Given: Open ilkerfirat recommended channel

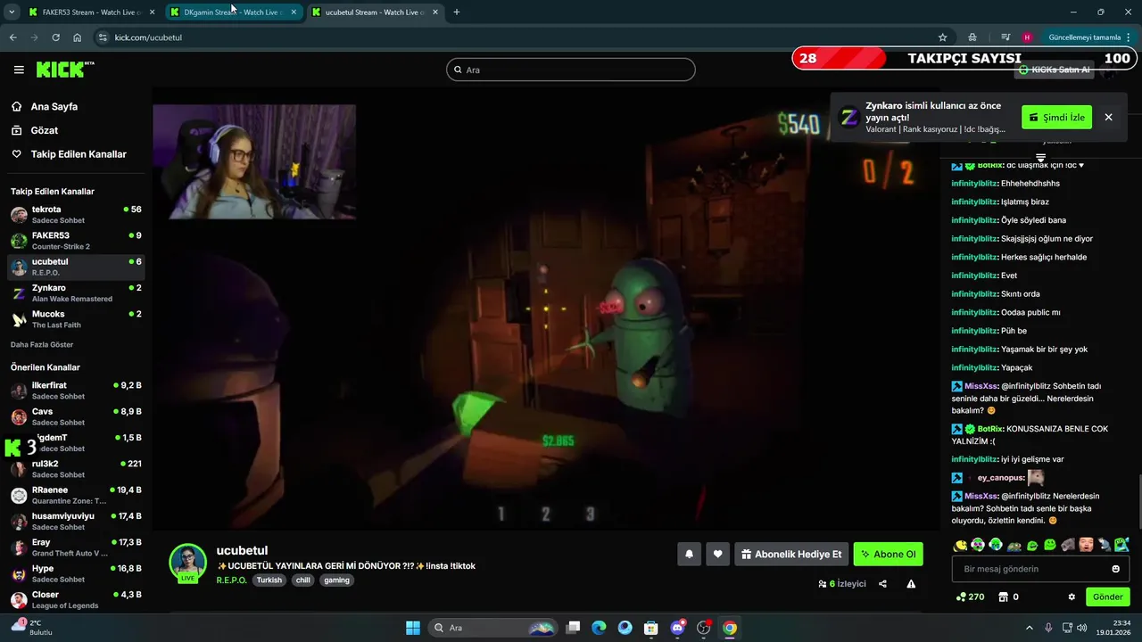Looking at the screenshot, I should (x=76, y=391).
